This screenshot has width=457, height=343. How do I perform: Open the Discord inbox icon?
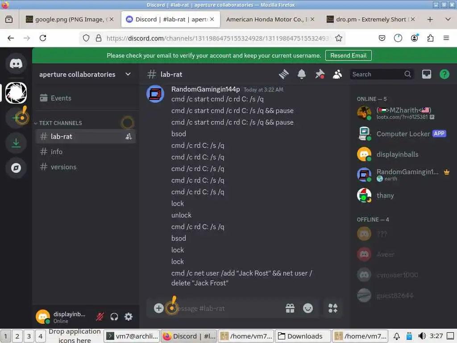426,75
